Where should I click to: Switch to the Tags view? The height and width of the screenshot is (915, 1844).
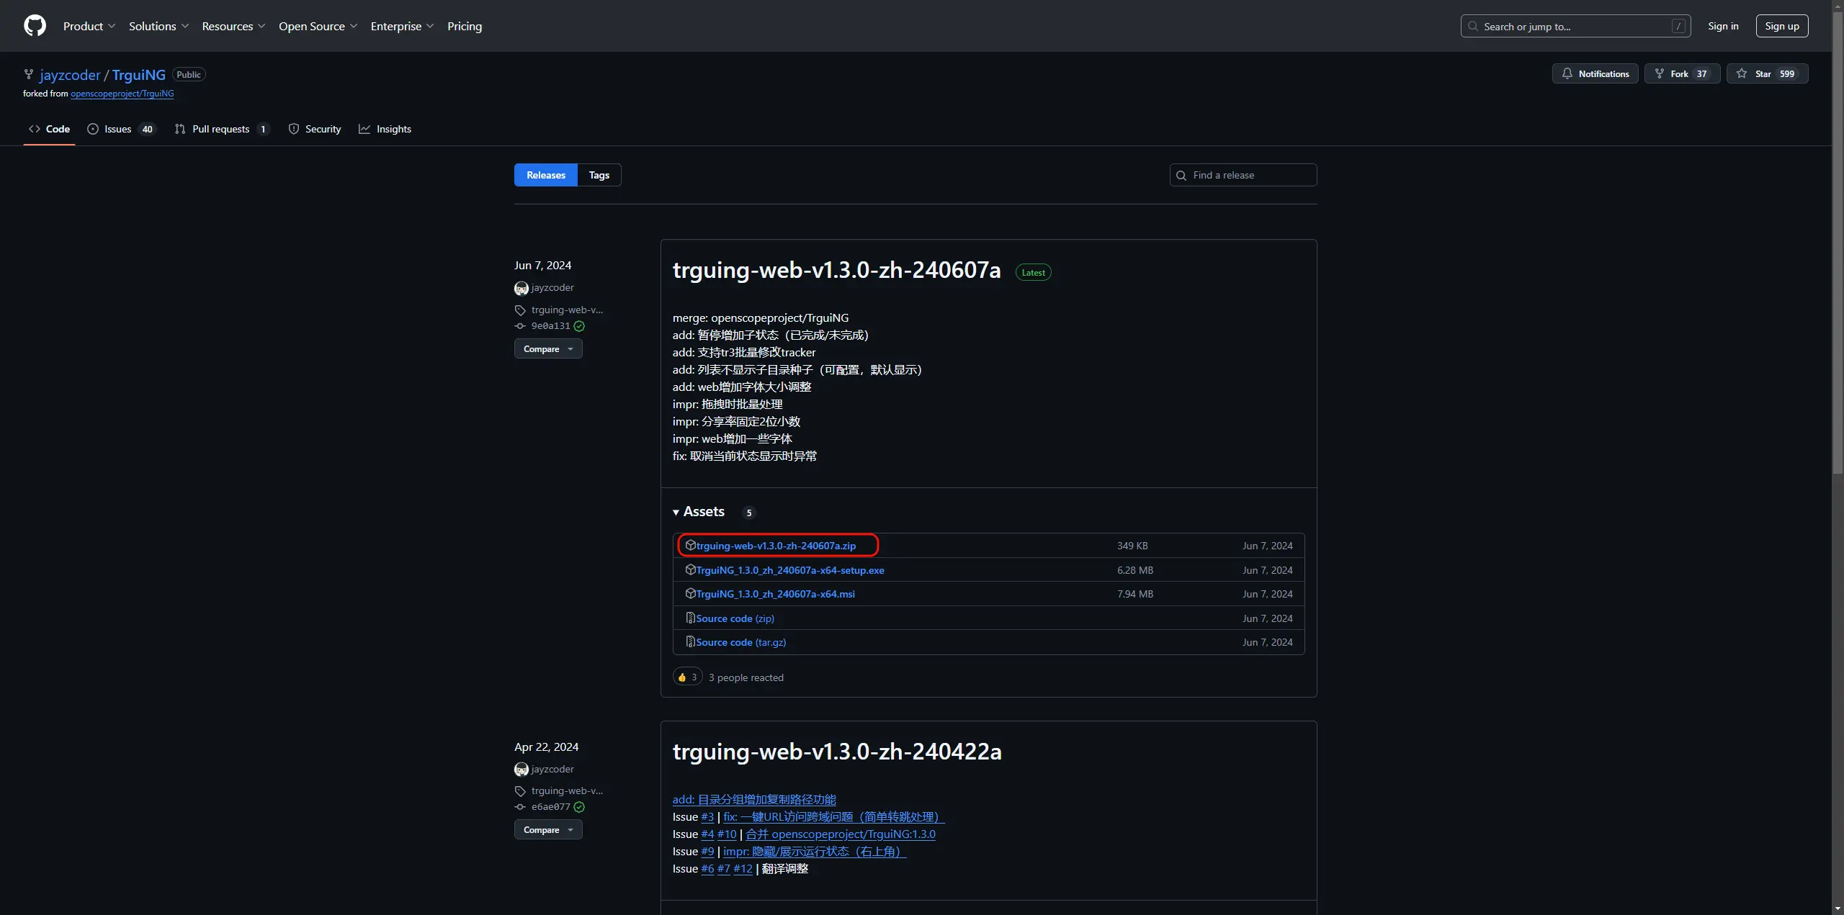pos(599,175)
